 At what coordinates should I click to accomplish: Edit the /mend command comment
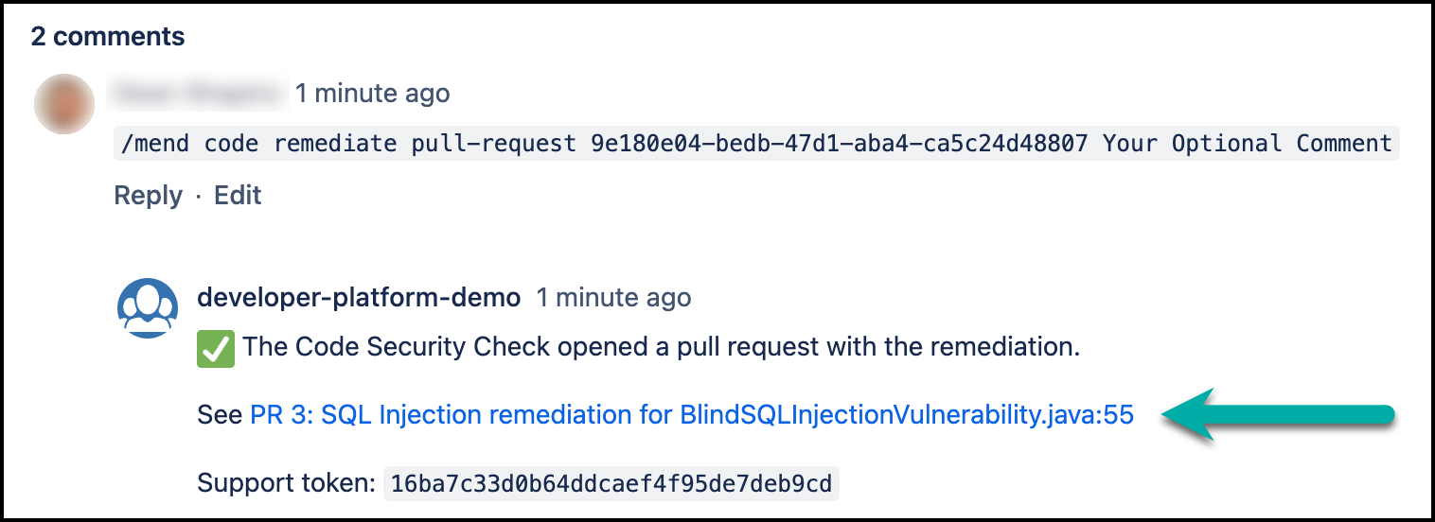[x=238, y=196]
